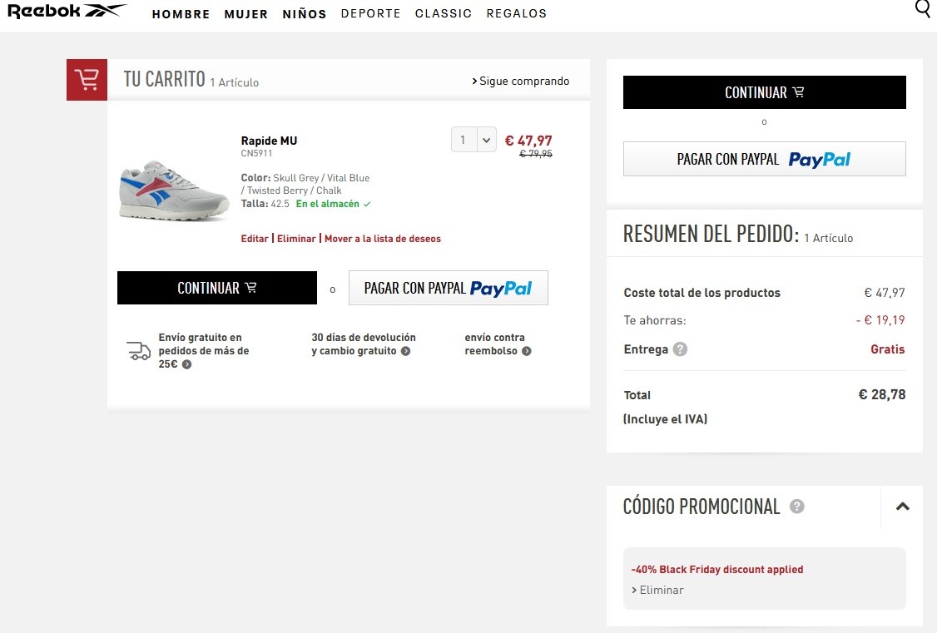Image resolution: width=937 pixels, height=633 pixels.
Task: Click the 30 días de devolución info arrow
Action: (405, 351)
